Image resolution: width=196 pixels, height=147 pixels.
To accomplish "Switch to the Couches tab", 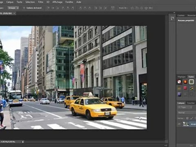I will pos(191,103).
